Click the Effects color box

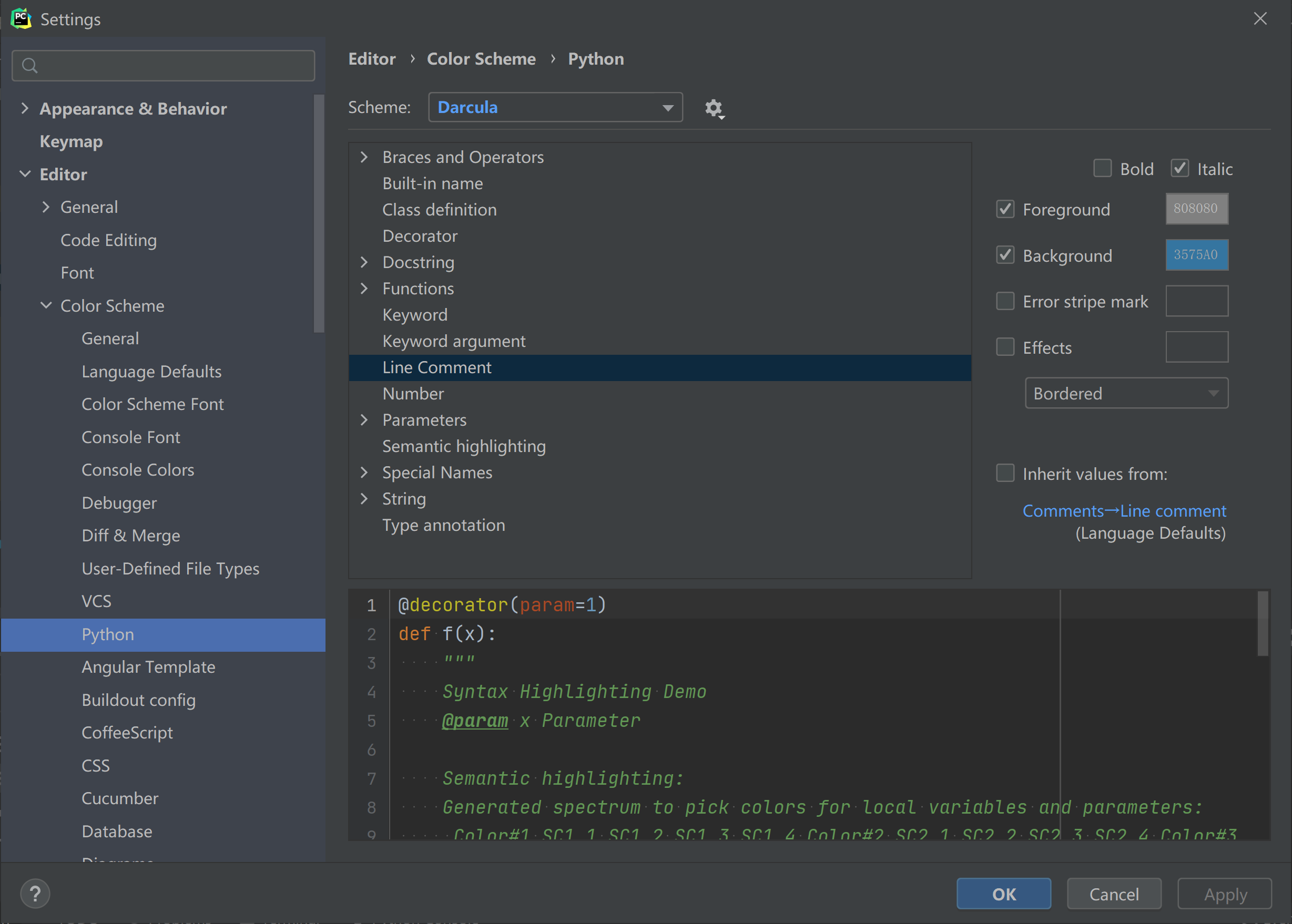1196,347
